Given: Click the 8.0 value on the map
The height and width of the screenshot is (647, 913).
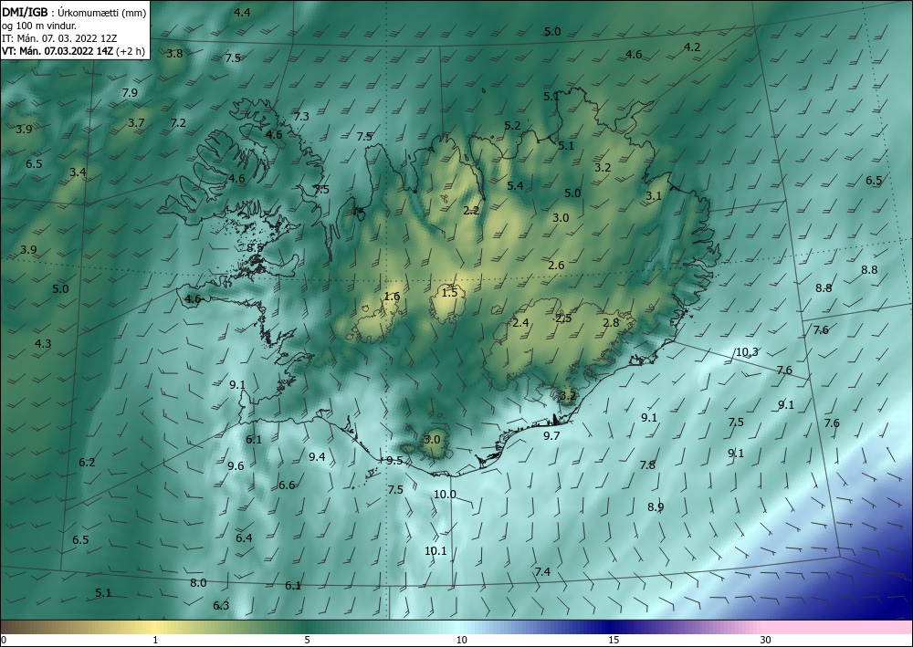Looking at the screenshot, I should (198, 582).
